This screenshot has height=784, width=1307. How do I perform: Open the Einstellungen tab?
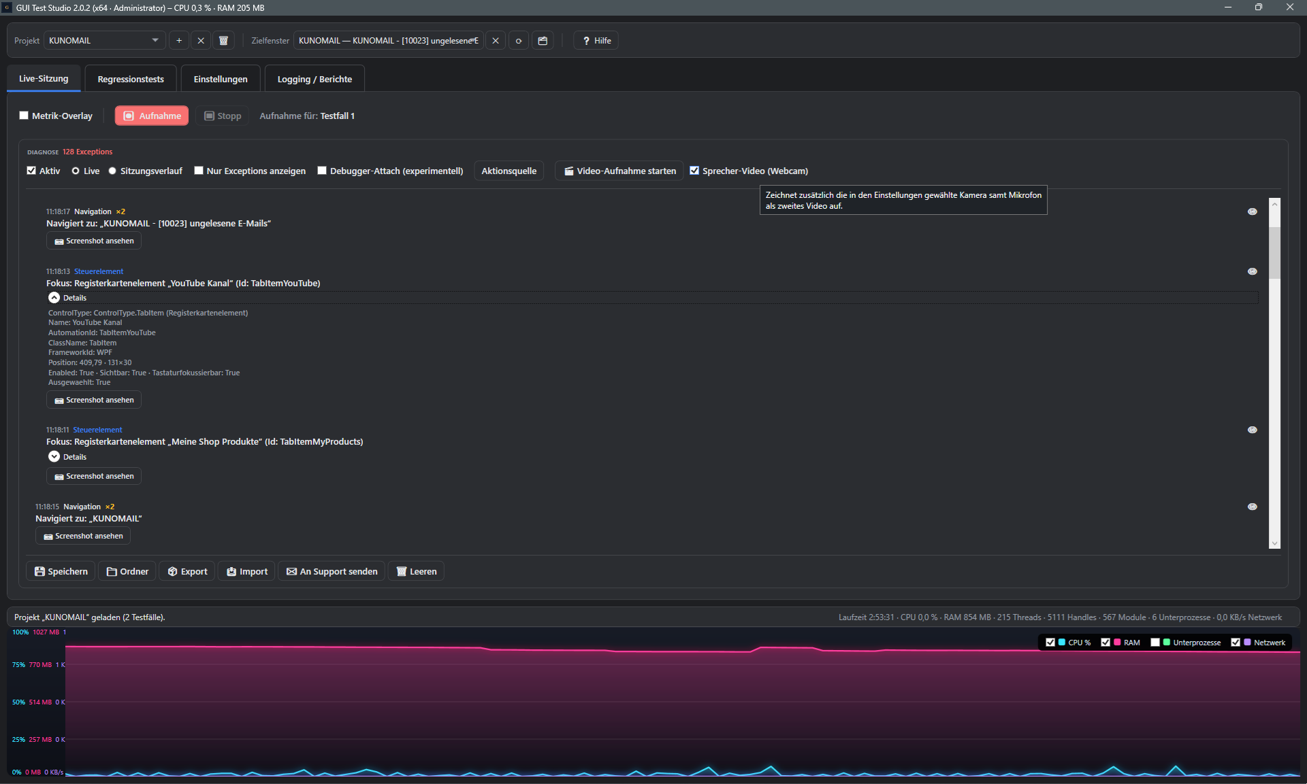pyautogui.click(x=221, y=79)
